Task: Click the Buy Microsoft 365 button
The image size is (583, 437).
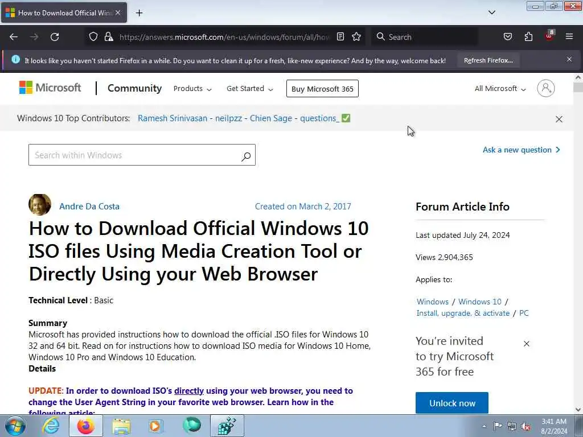Action: click(x=322, y=88)
